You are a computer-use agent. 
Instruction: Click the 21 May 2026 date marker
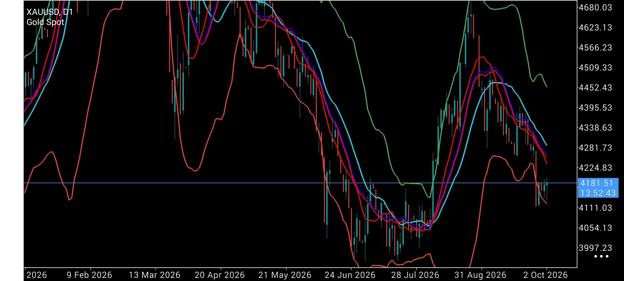coord(285,275)
